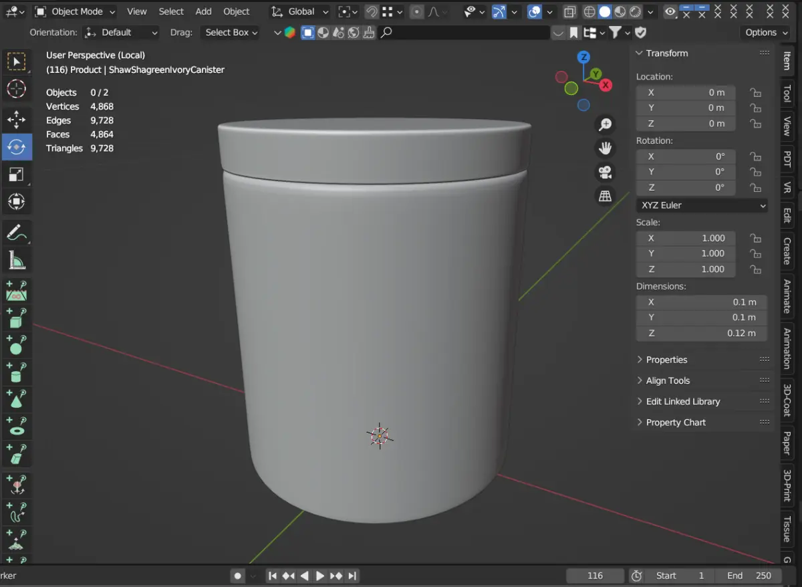
Task: Toggle camera view with camera icon
Action: coord(605,172)
